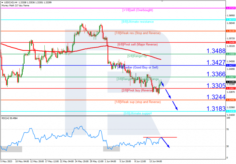
Task: Select the gray RSI oversold box near 1 Jun
Action: click(x=112, y=149)
